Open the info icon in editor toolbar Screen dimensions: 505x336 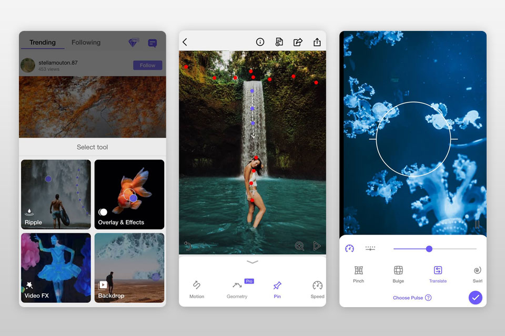click(x=260, y=42)
